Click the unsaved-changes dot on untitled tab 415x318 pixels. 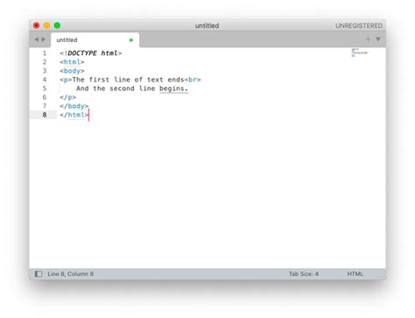pos(131,40)
